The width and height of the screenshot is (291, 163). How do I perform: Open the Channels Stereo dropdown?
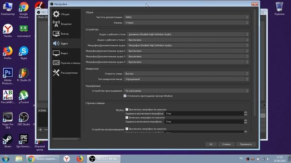coord(186,23)
